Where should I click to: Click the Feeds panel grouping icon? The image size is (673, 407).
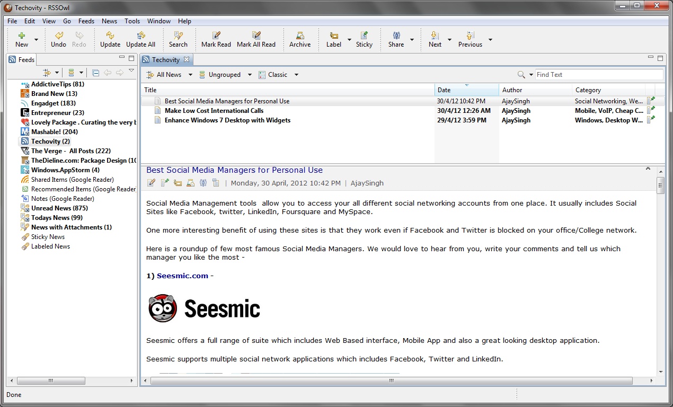click(71, 73)
